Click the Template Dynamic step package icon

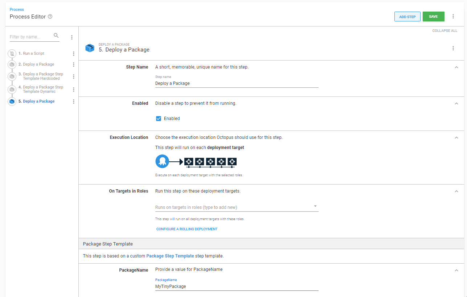(x=12, y=90)
